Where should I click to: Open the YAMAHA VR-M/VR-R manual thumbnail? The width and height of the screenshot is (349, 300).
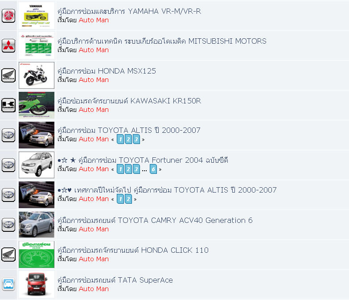click(x=37, y=16)
